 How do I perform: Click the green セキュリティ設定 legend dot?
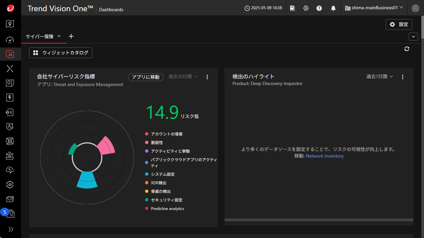[x=147, y=200]
